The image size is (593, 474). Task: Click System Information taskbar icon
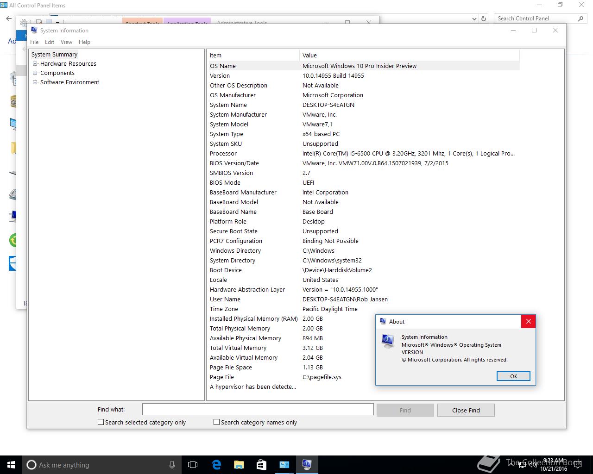[307, 465]
